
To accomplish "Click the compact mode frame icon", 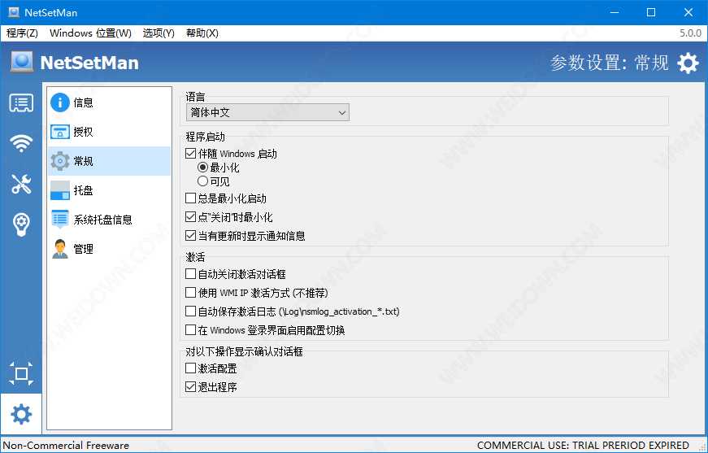I will tap(21, 373).
